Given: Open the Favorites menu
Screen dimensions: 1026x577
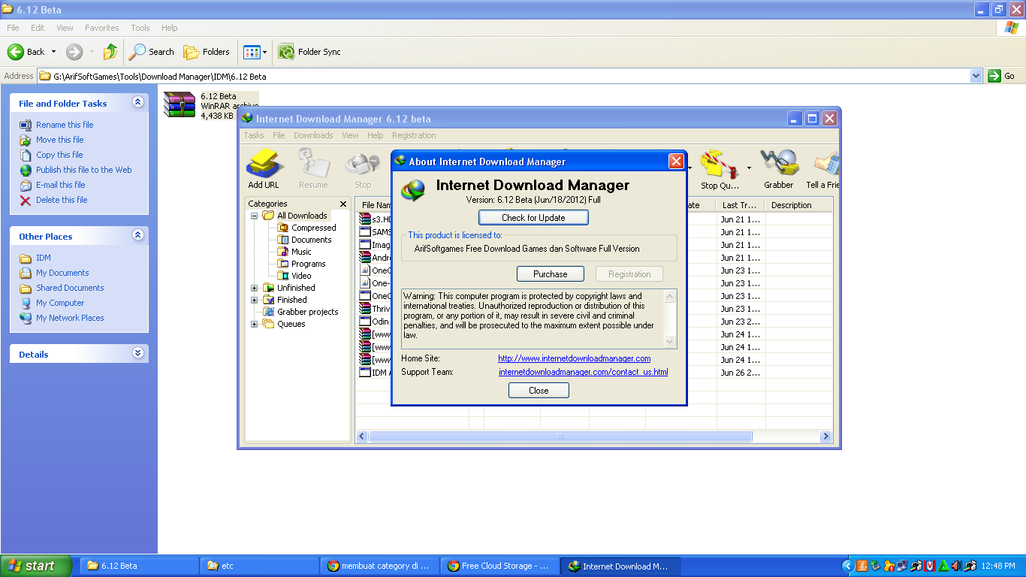Looking at the screenshot, I should click(x=102, y=28).
